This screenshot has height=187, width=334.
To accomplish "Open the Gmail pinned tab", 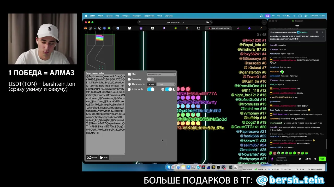I will coord(85,28).
